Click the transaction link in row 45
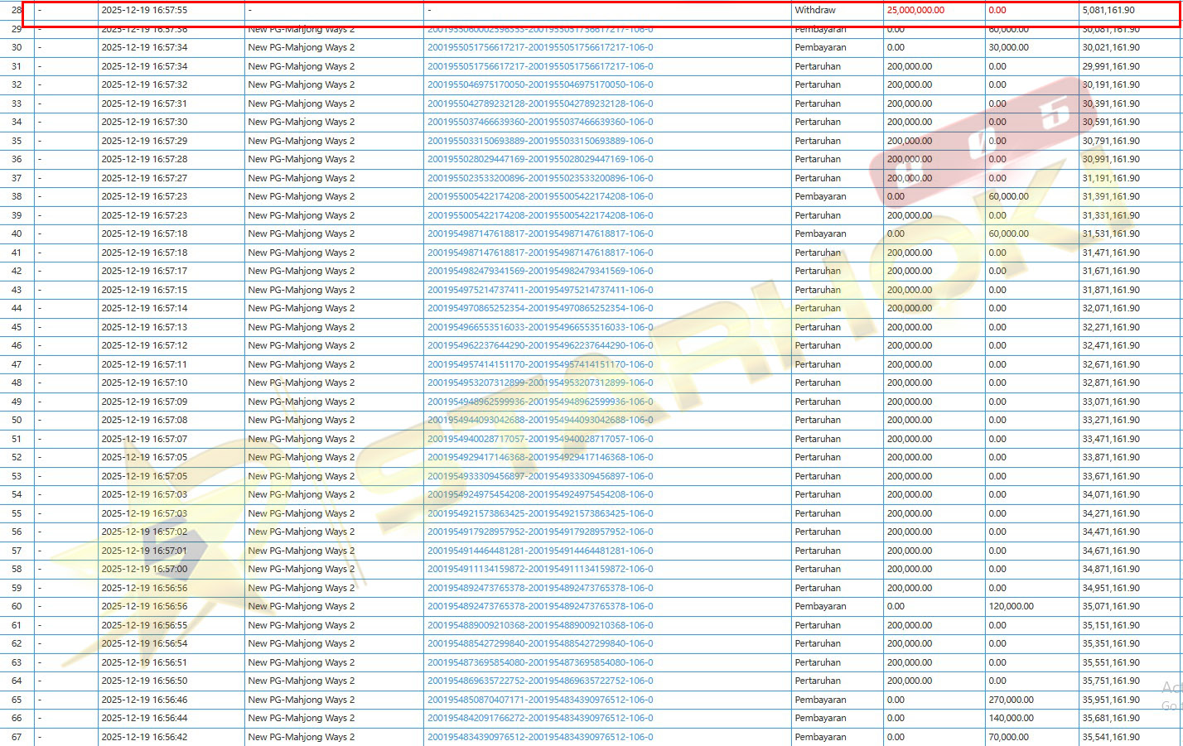Viewport: 1183px width, 746px height. 539,327
